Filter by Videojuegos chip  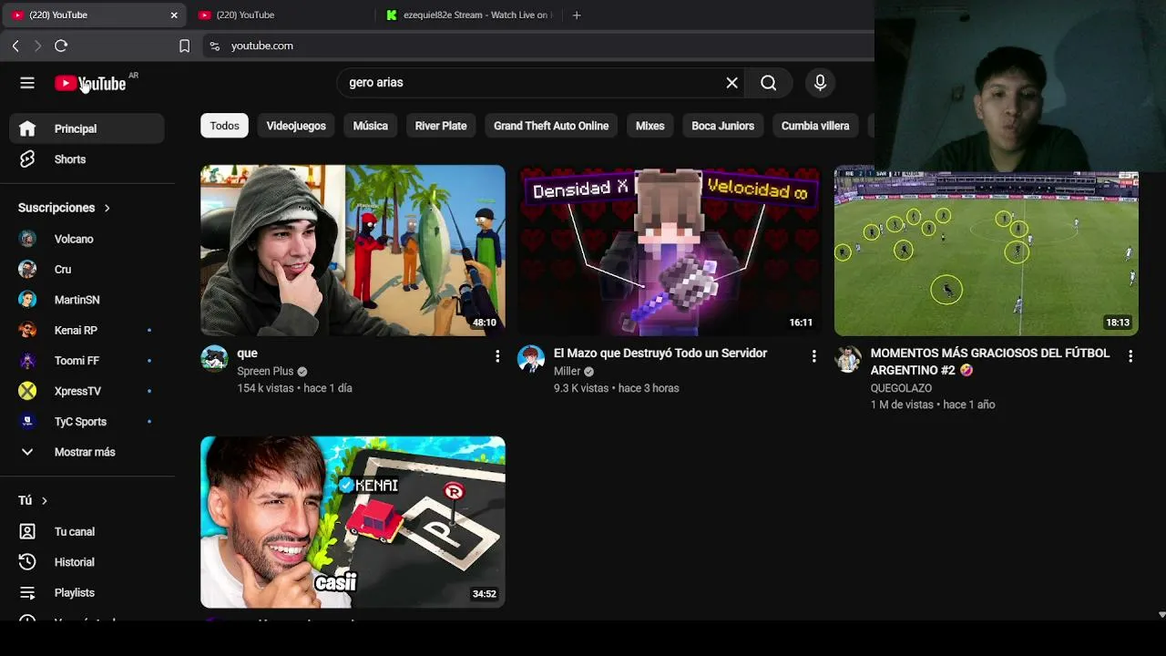(x=296, y=126)
